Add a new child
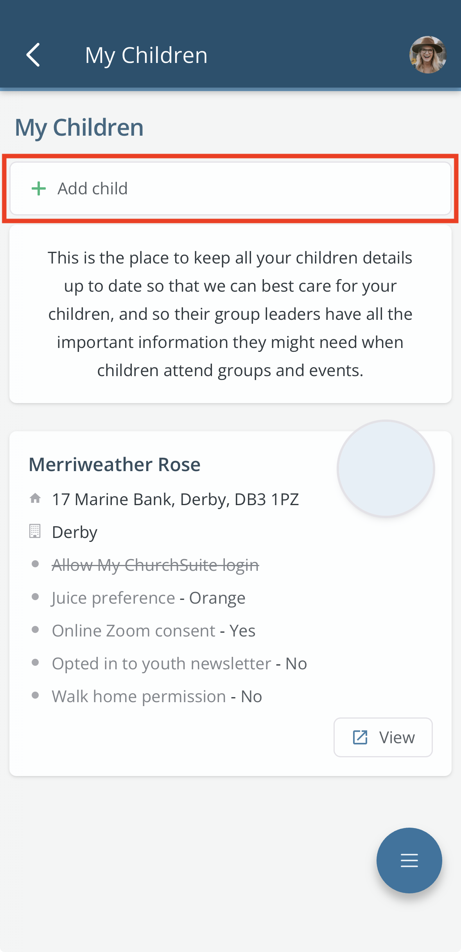The image size is (461, 952). pyautogui.click(x=230, y=188)
